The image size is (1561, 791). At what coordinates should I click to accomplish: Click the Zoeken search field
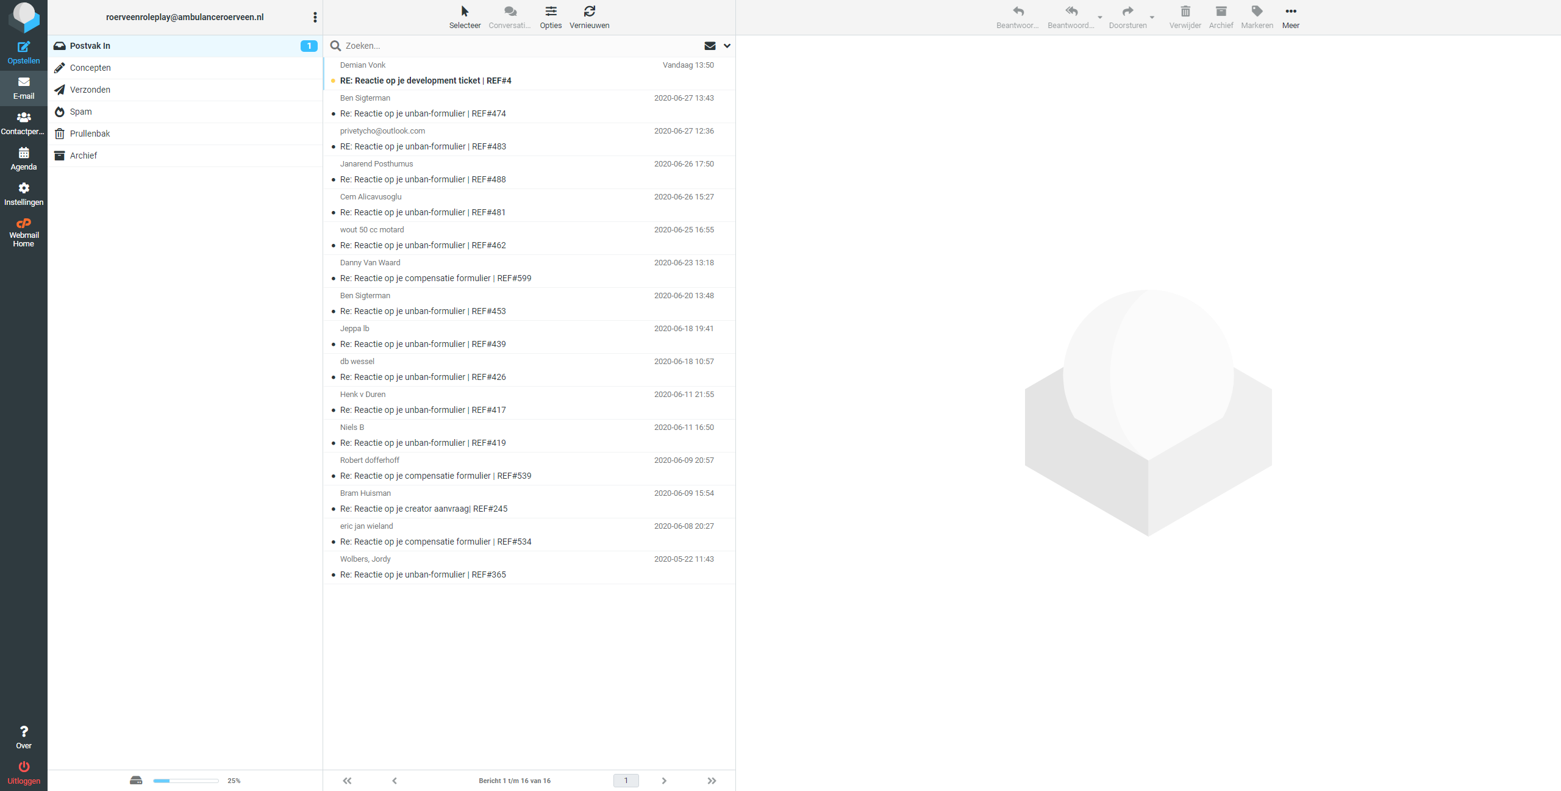(518, 46)
